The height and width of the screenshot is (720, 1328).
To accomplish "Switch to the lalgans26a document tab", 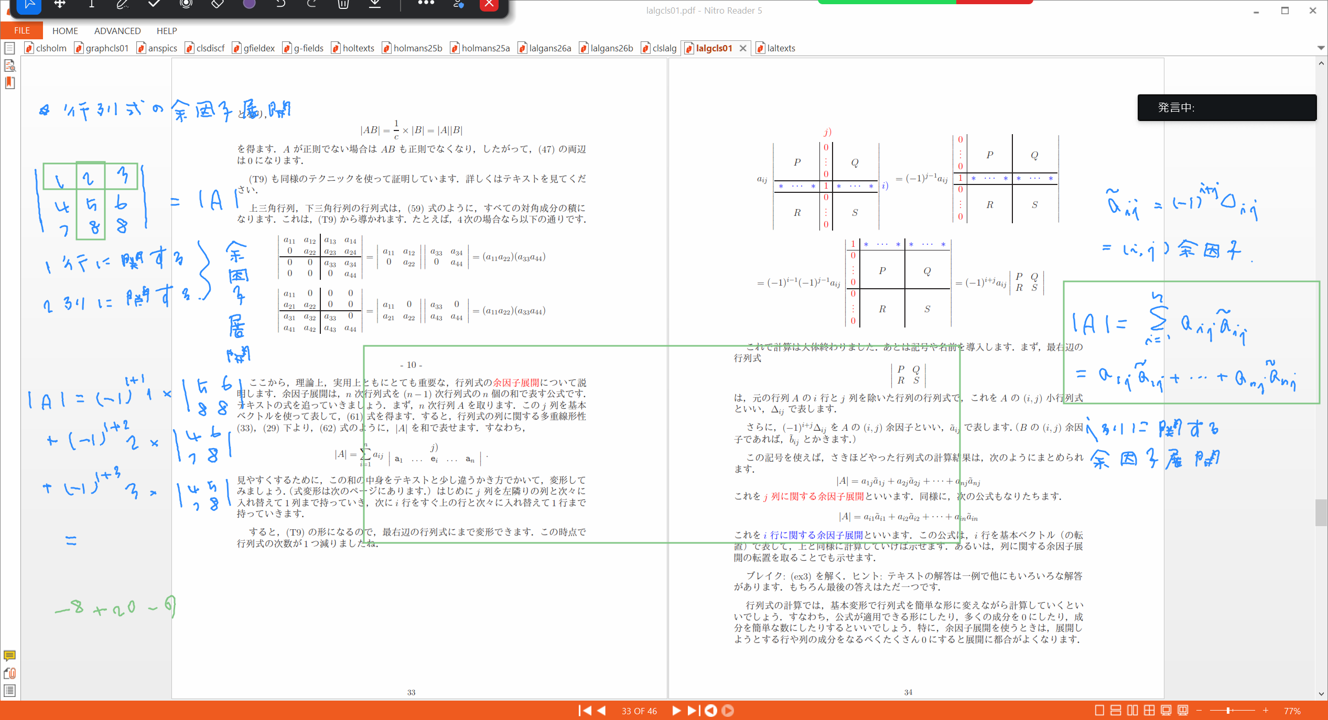I will tap(545, 48).
